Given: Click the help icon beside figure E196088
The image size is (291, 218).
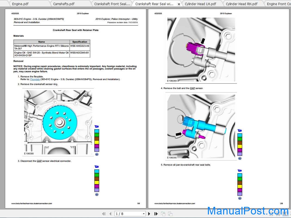Looking at the screenshot, I should click(97, 154).
